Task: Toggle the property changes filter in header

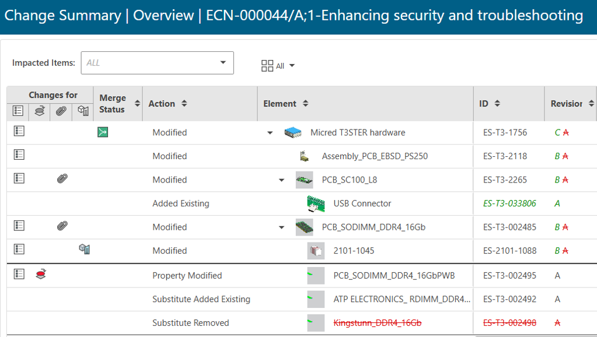Action: point(18,111)
